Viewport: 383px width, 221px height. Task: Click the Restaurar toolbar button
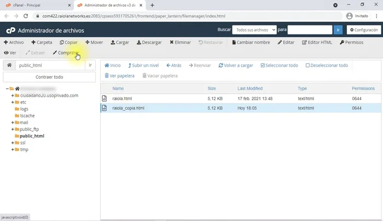click(211, 42)
